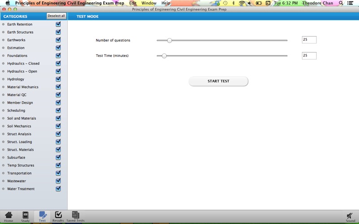
Task: Disable the Soil Mechanics checkbox
Action: [x=58, y=126]
